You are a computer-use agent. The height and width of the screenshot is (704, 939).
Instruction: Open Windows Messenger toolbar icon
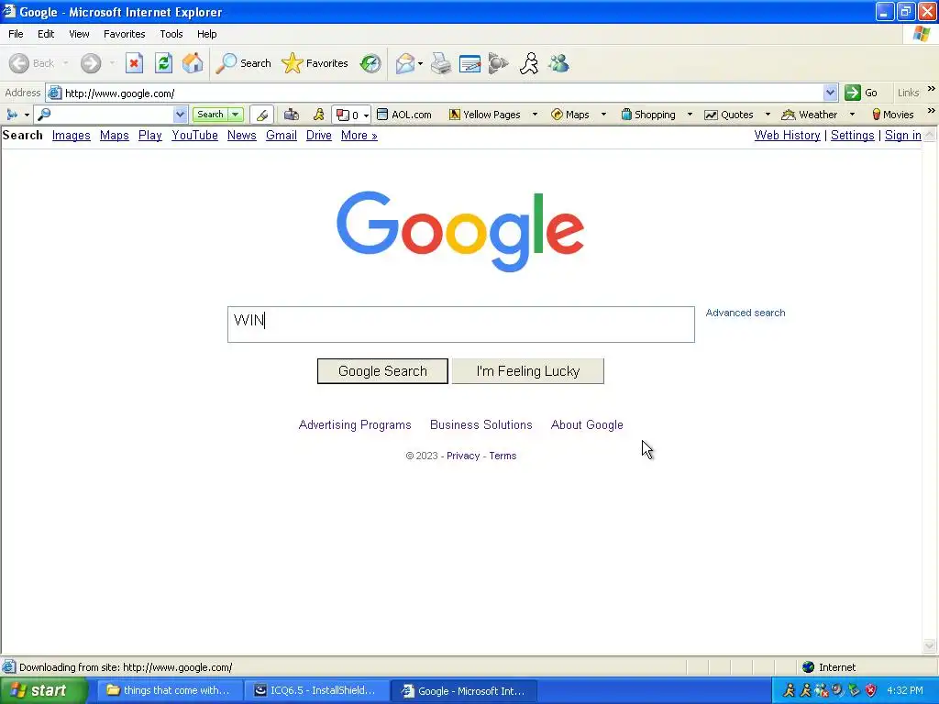[558, 63]
